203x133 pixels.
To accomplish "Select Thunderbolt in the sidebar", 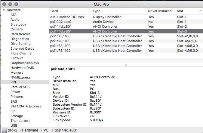I will click(20, 121).
